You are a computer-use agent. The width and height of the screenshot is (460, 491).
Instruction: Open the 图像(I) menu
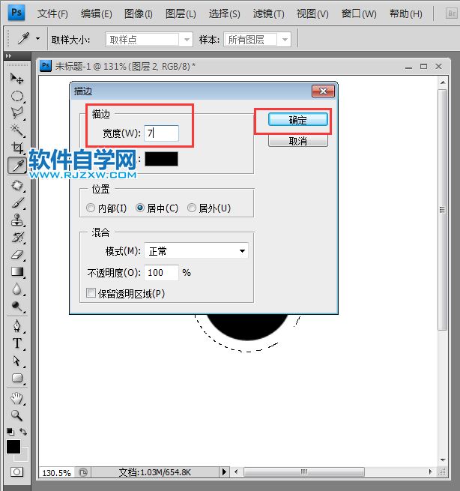click(138, 13)
